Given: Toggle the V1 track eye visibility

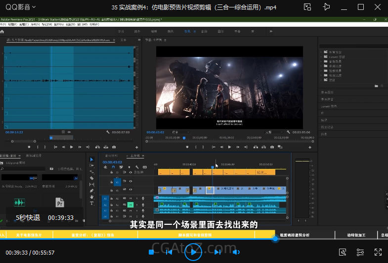Looking at the screenshot, I should pyautogui.click(x=130, y=190).
